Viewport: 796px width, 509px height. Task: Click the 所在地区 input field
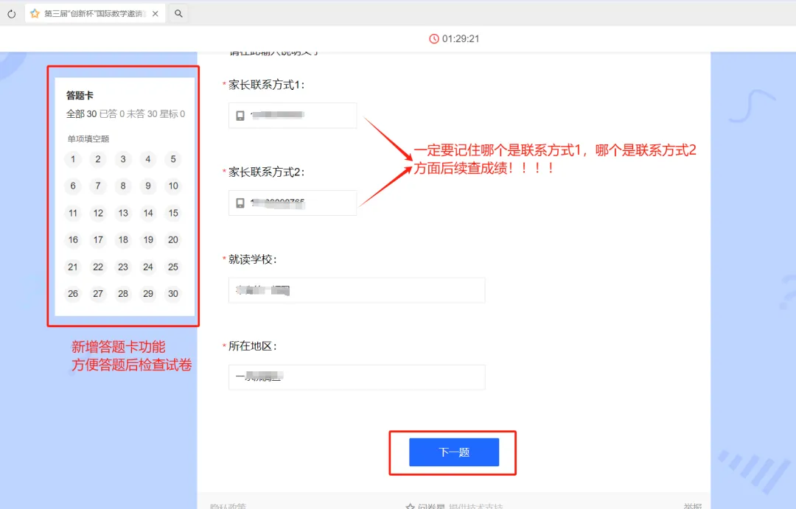point(357,377)
